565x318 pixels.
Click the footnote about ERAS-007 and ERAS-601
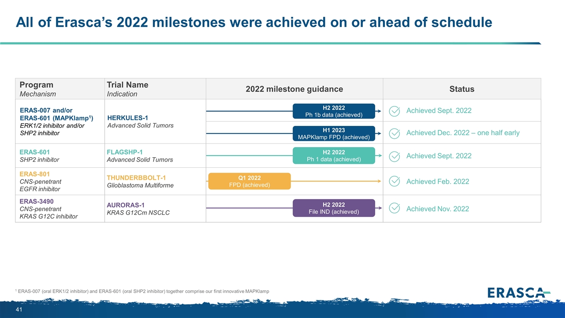pyautogui.click(x=142, y=291)
